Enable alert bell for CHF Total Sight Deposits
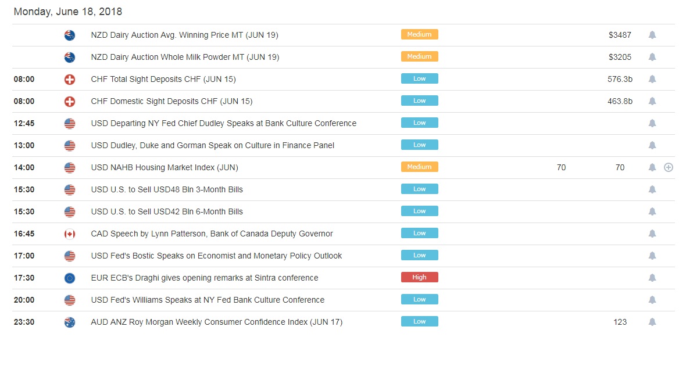686x366 pixels. point(652,80)
